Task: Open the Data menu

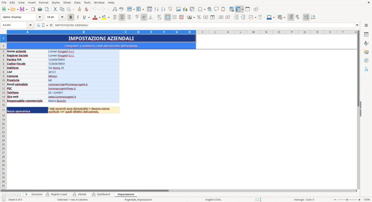Action: click(x=77, y=2)
